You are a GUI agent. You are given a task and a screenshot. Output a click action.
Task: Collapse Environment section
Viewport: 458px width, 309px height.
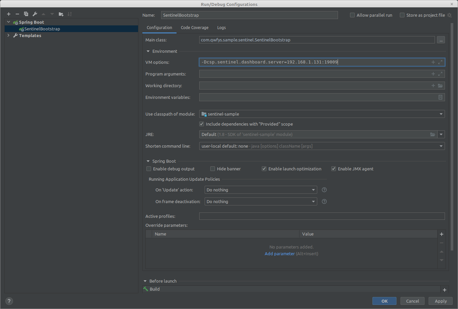pyautogui.click(x=148, y=51)
